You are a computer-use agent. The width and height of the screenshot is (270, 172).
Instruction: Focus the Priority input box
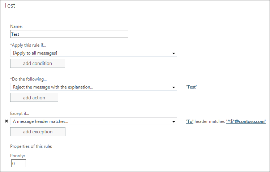pos(18,164)
